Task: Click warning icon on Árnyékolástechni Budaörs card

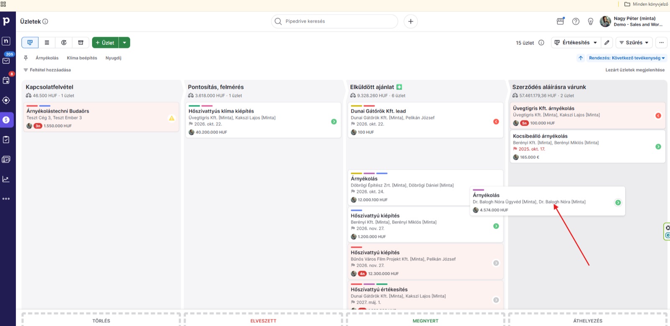Action: point(172,118)
